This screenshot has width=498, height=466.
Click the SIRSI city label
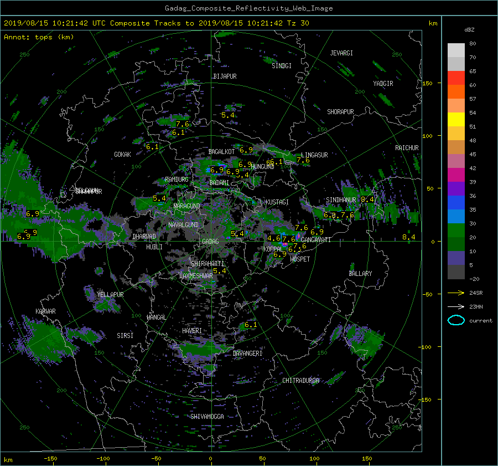tap(125, 336)
